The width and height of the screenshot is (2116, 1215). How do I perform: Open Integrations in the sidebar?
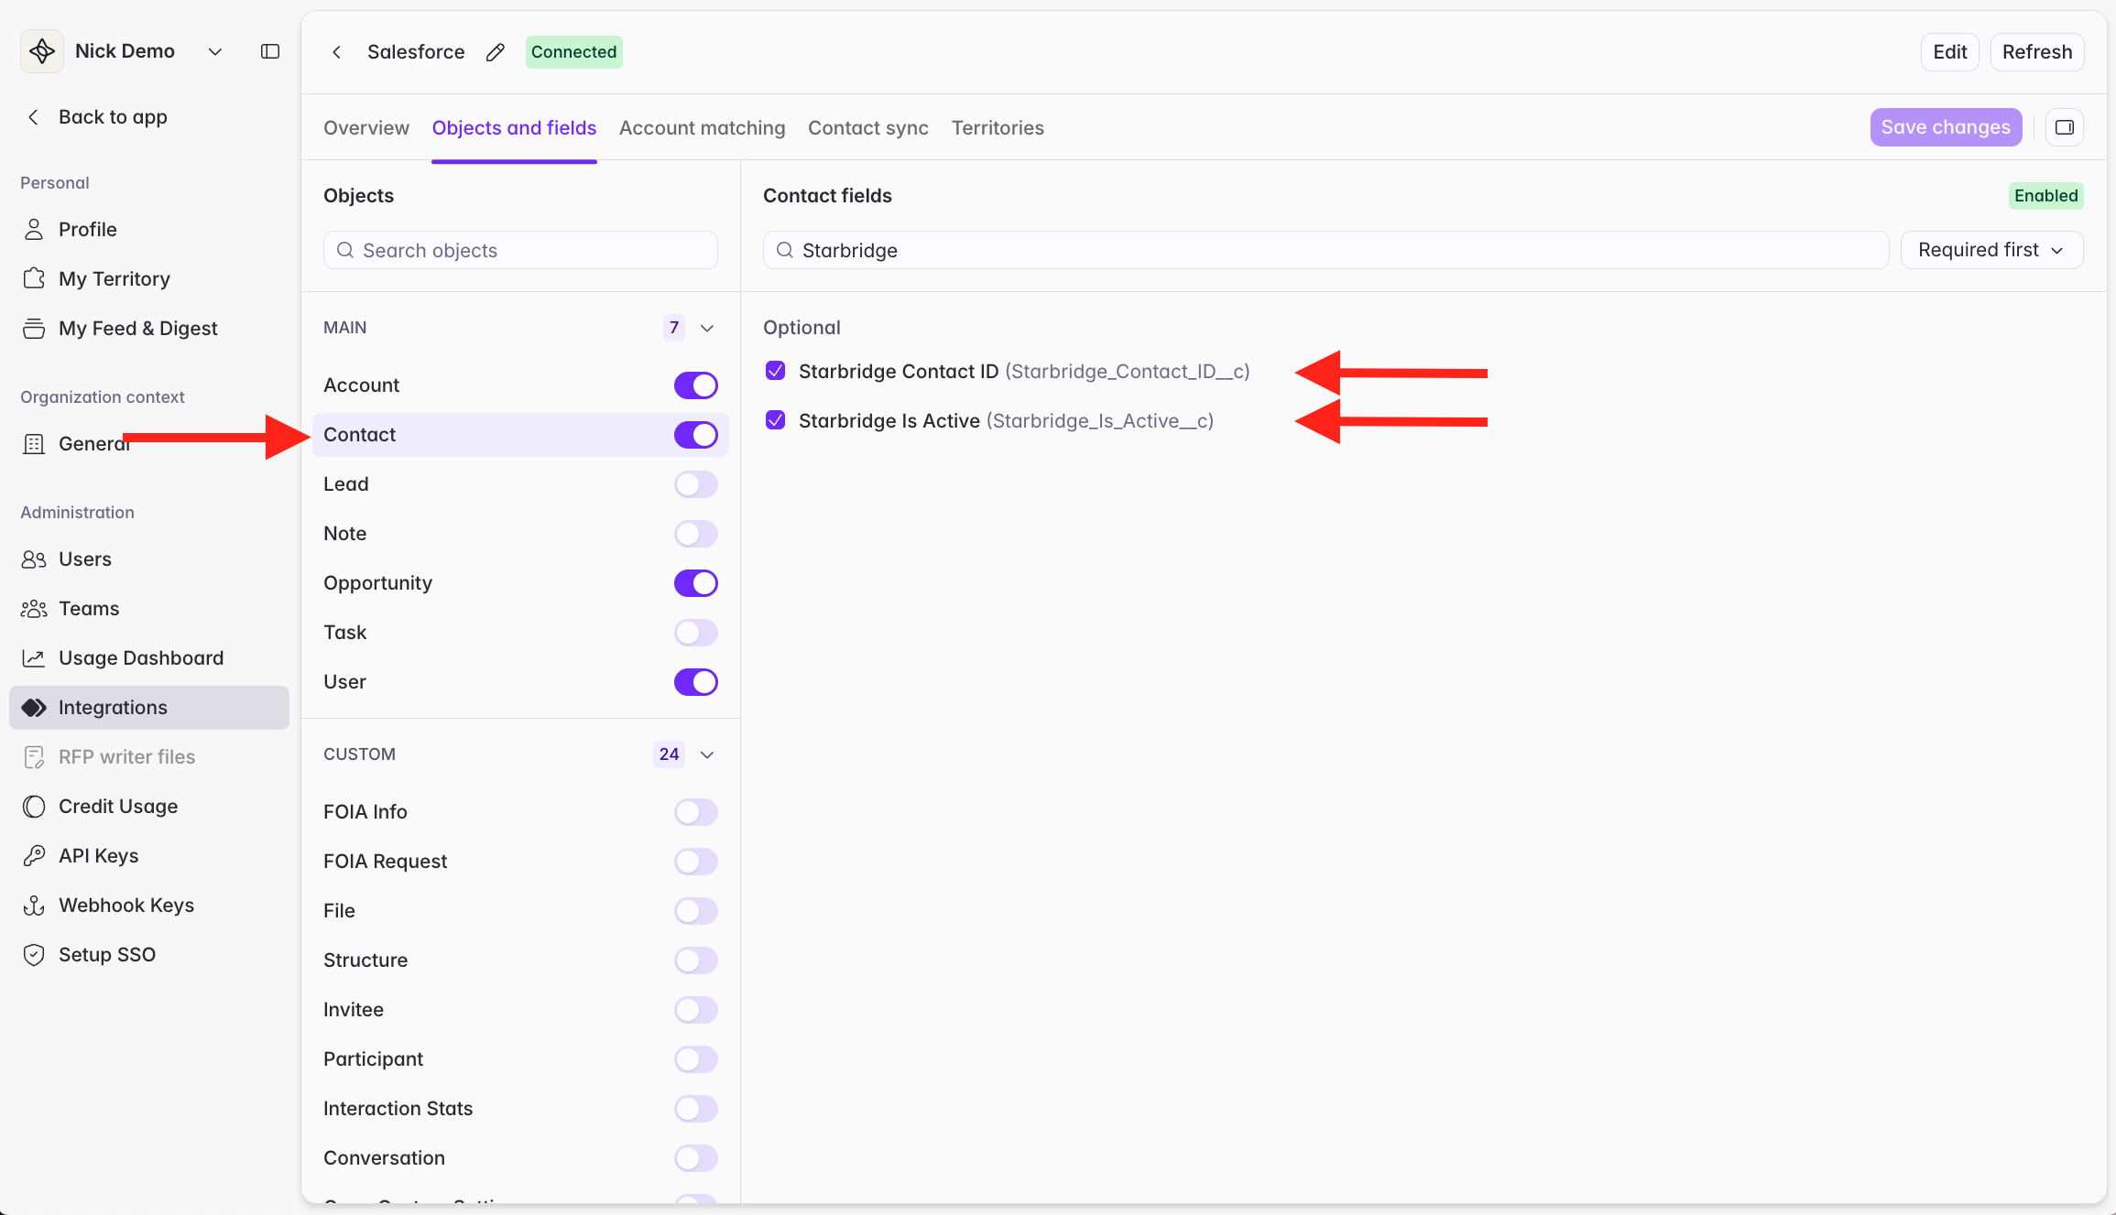point(149,708)
